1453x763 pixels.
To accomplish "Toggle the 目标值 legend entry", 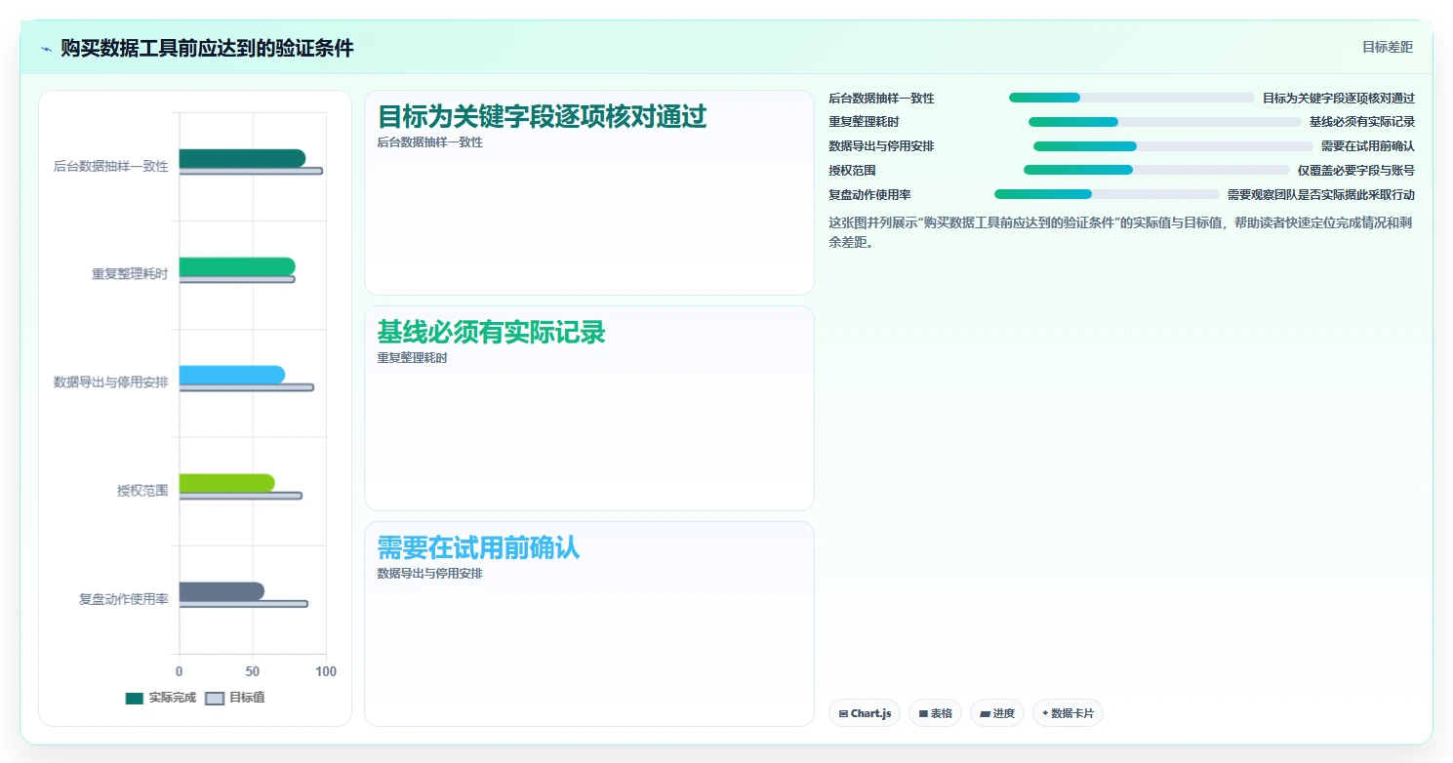I will coord(235,698).
